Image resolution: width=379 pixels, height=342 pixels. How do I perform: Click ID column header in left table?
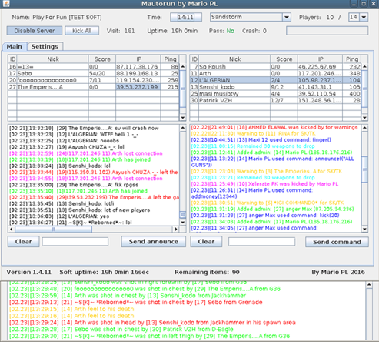point(12,59)
